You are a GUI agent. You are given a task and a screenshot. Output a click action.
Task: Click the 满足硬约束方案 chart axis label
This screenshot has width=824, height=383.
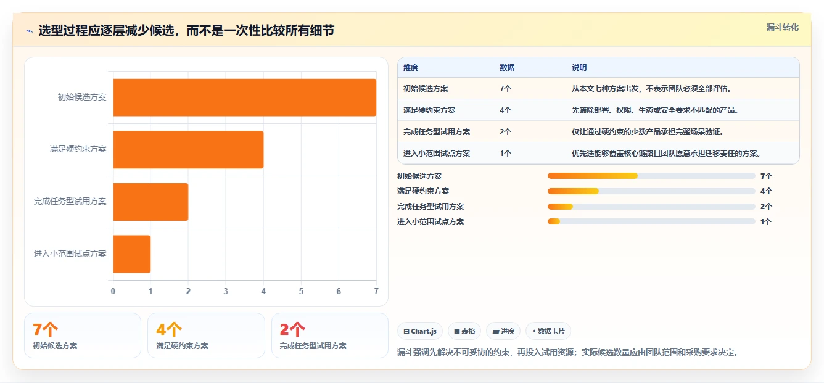point(78,149)
